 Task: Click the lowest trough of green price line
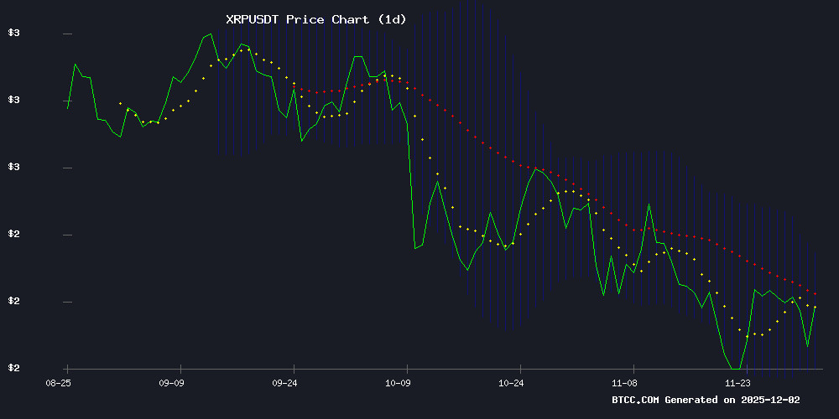point(735,369)
